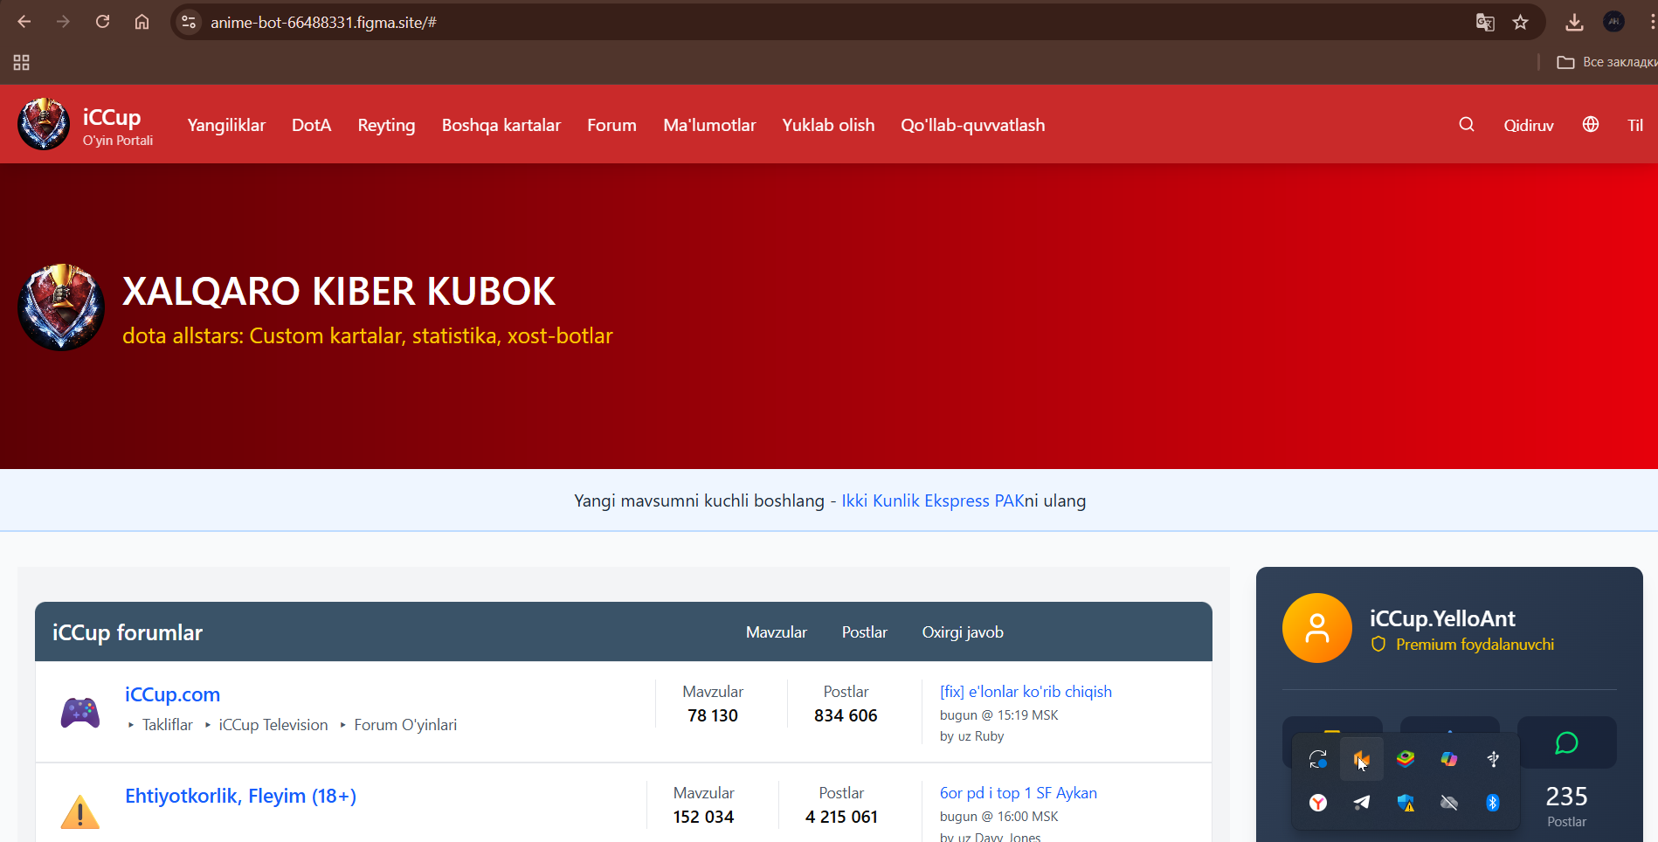
Task: Click the dota allstars subtitle text
Action: [x=368, y=335]
